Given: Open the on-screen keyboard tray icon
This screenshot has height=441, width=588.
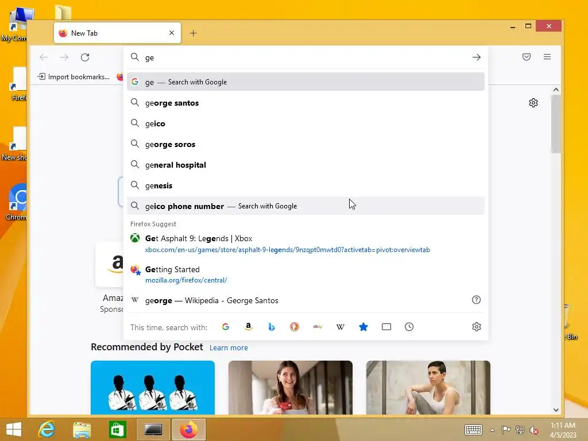Looking at the screenshot, I should [x=473, y=430].
